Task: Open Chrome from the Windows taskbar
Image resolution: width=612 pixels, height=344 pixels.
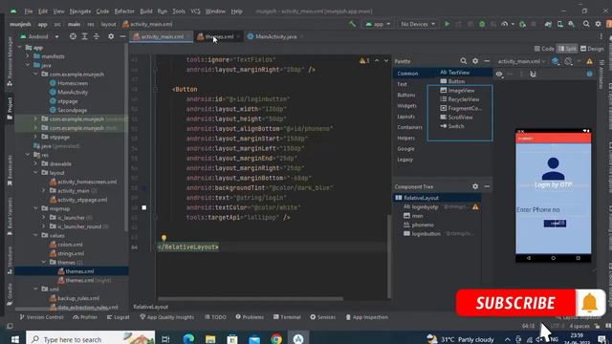Action: [x=276, y=339]
